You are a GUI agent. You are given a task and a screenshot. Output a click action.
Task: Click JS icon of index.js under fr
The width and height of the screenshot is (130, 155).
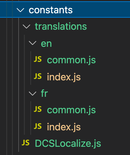(x=38, y=126)
